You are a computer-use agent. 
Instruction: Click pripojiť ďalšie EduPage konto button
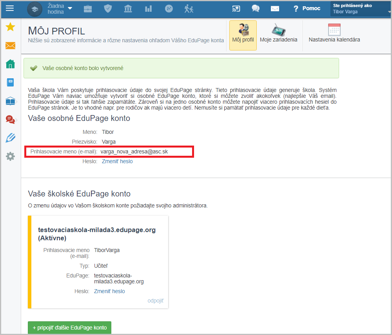(69, 328)
